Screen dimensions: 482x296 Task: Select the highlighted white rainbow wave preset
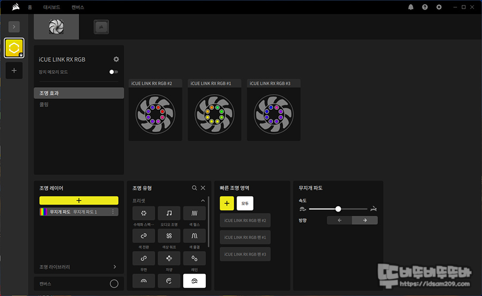(x=194, y=281)
